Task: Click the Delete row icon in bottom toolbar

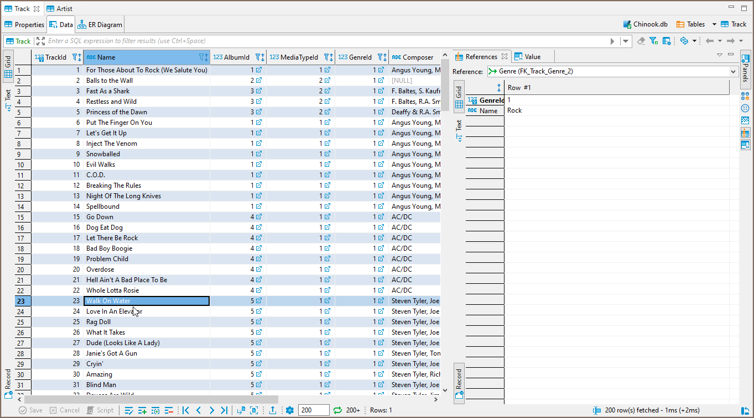Action: [x=169, y=410]
